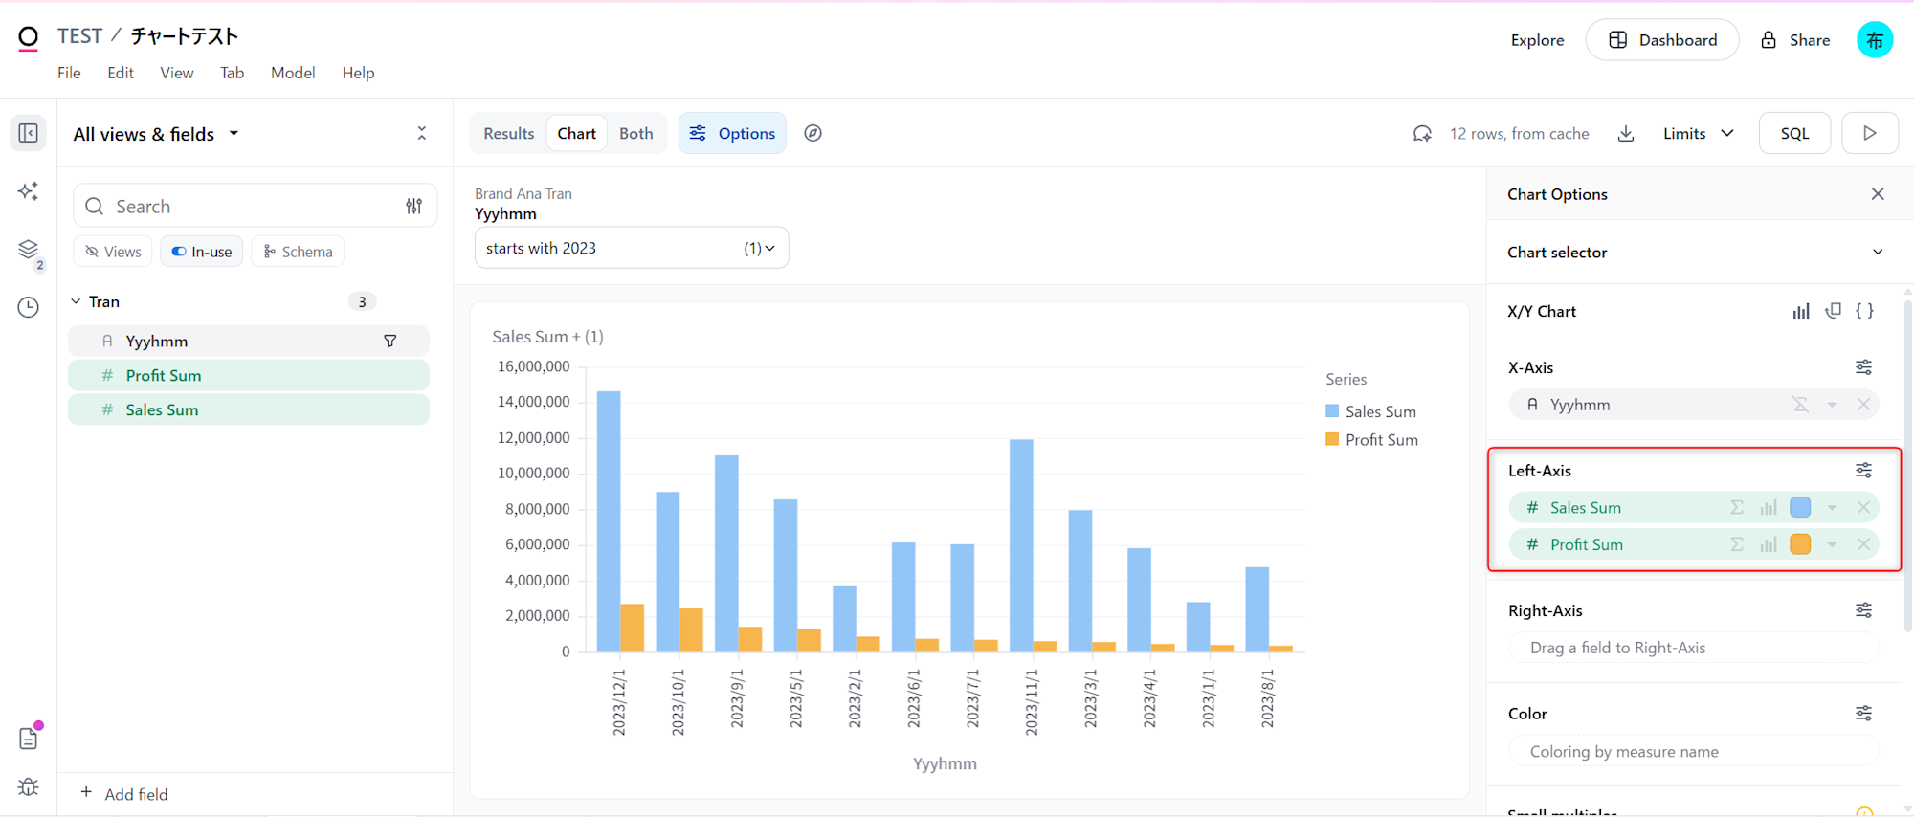The image size is (1914, 817).
Task: Click the AI sparkle icon in sidebar
Action: [x=29, y=191]
